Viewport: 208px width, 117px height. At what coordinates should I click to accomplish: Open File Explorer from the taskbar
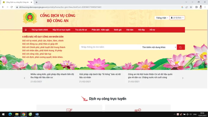coord(17,114)
